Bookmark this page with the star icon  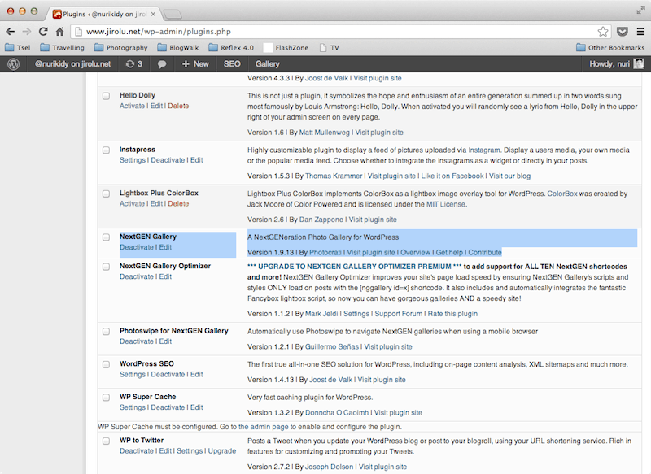(x=603, y=32)
